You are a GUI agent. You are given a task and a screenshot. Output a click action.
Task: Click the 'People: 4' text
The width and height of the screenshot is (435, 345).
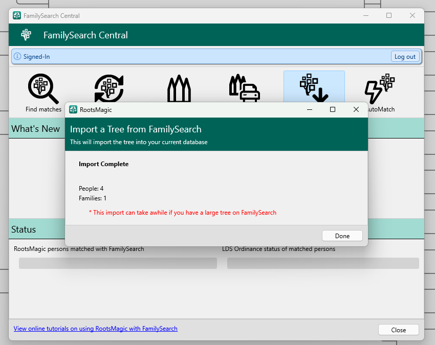pyautogui.click(x=91, y=189)
